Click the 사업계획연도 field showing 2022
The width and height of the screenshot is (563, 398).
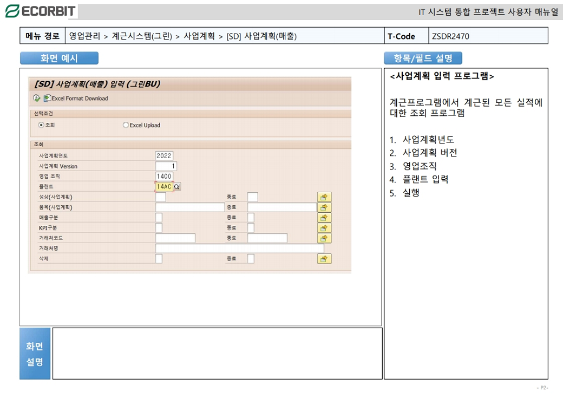[x=164, y=155]
